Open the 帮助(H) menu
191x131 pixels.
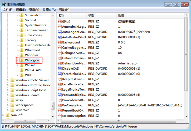63,10
